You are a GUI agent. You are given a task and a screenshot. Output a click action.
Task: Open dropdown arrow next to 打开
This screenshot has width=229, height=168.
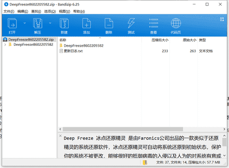click(25, 23)
